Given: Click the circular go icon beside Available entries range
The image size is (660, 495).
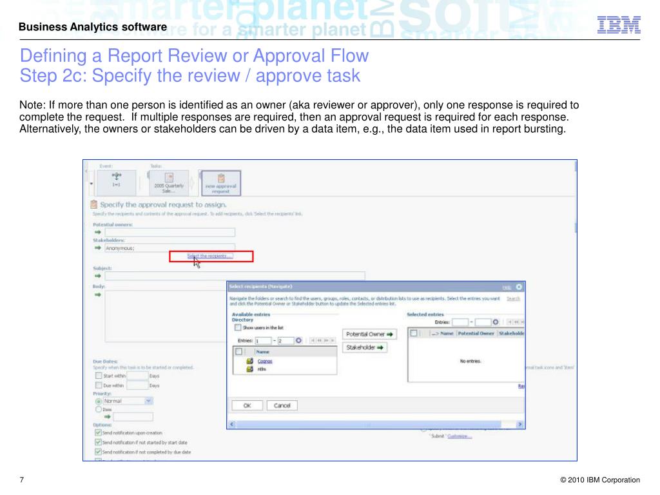Looking at the screenshot, I should pyautogui.click(x=299, y=340).
